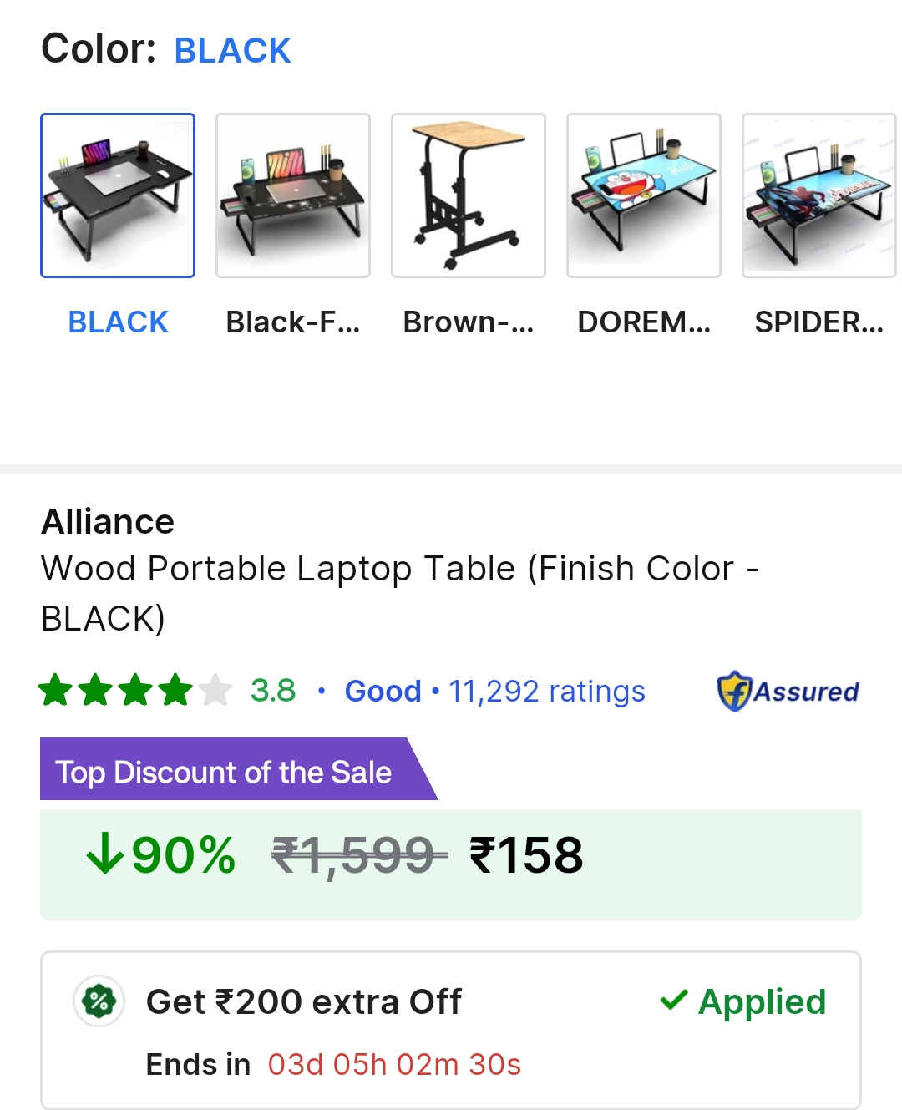Click the green Applied checkmark
Image resolution: width=902 pixels, height=1110 pixels.
674,1001
